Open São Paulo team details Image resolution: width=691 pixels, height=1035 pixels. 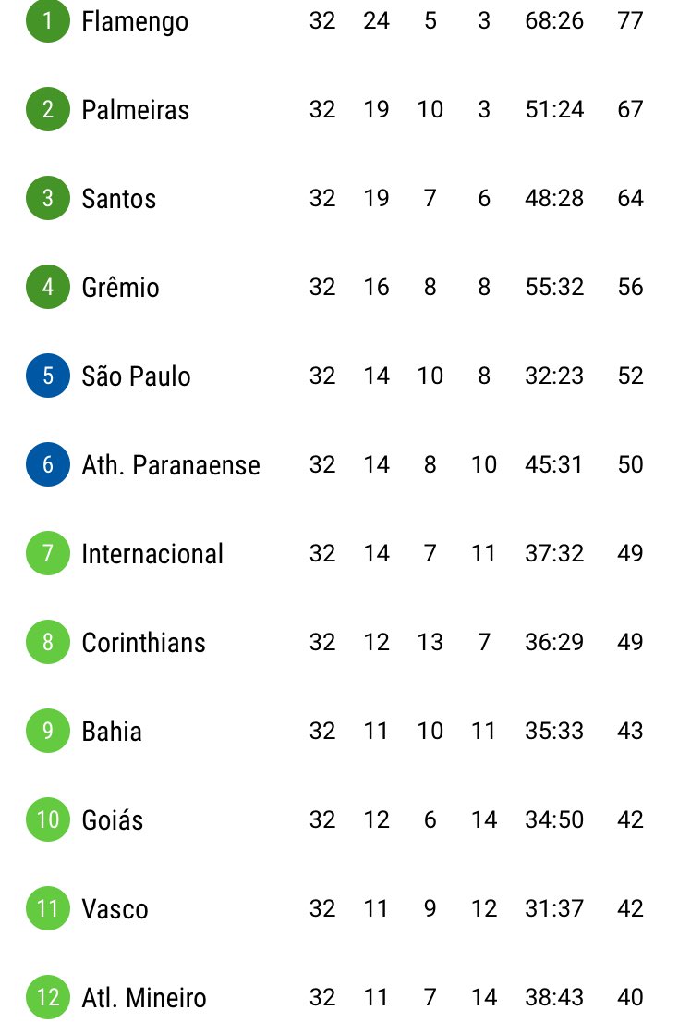pos(136,376)
